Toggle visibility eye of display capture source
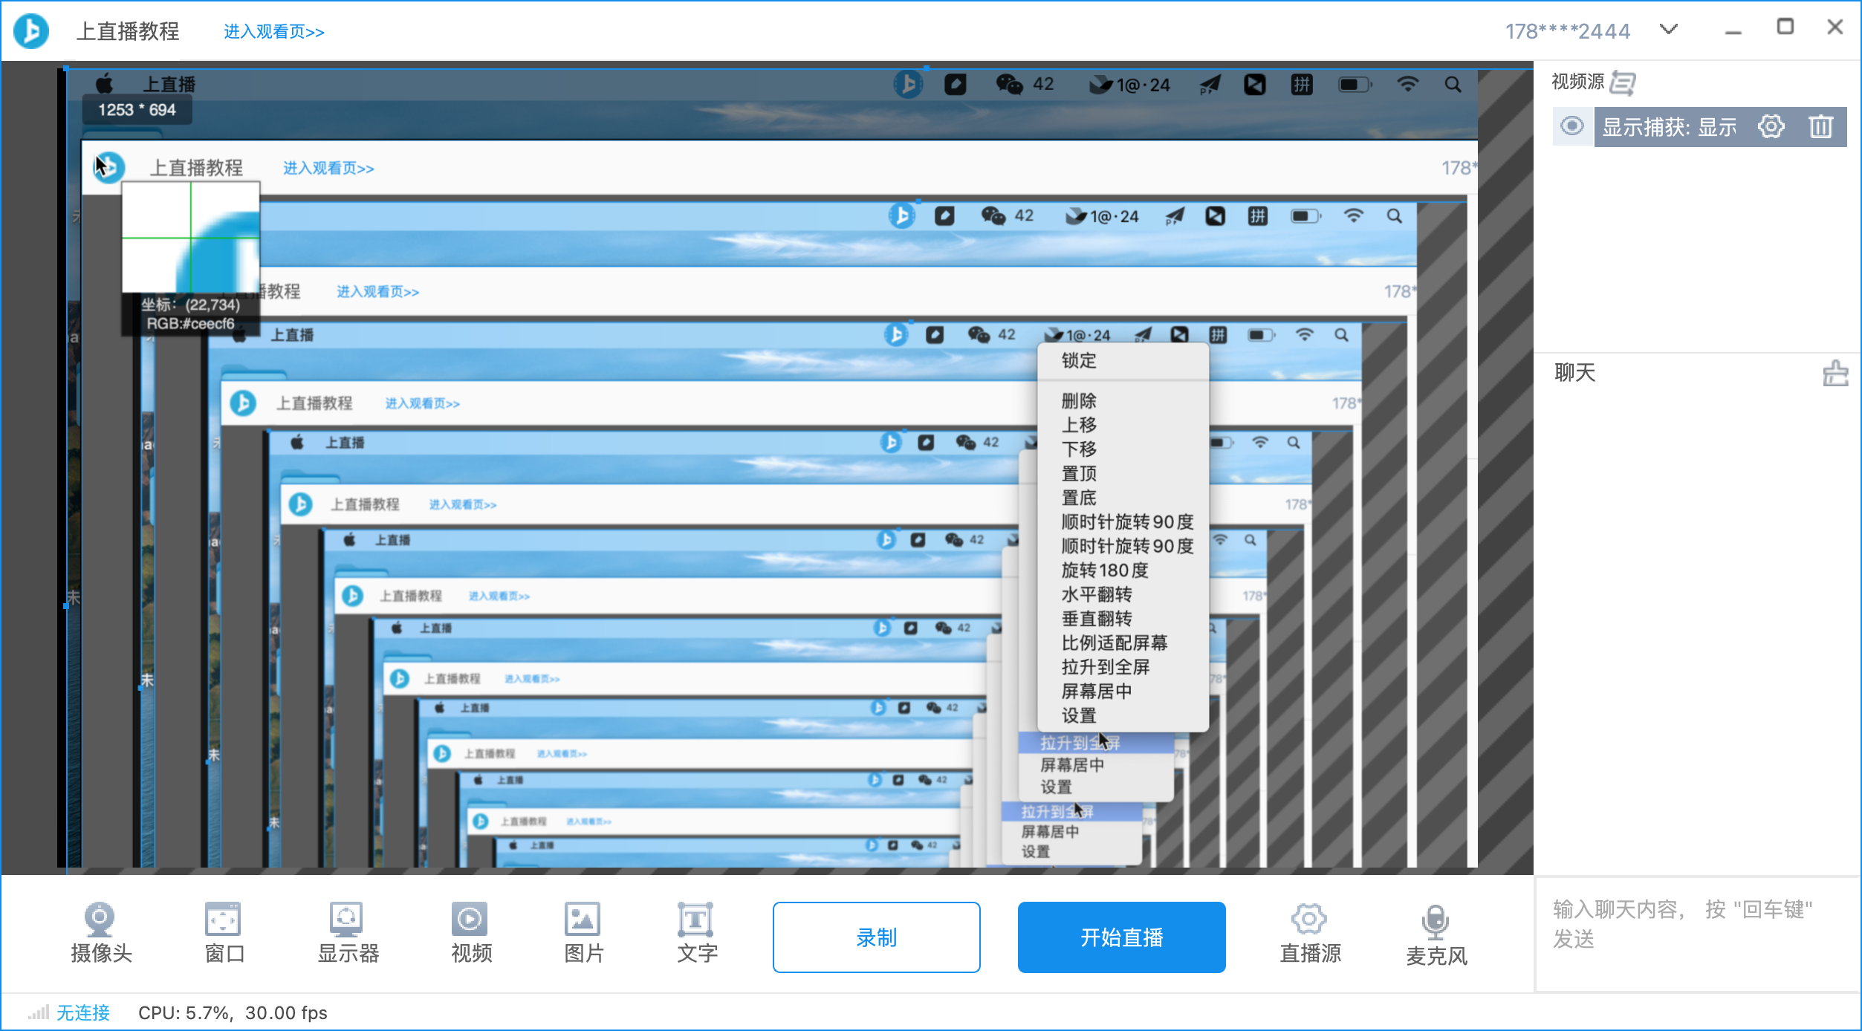1862x1031 pixels. click(1571, 126)
